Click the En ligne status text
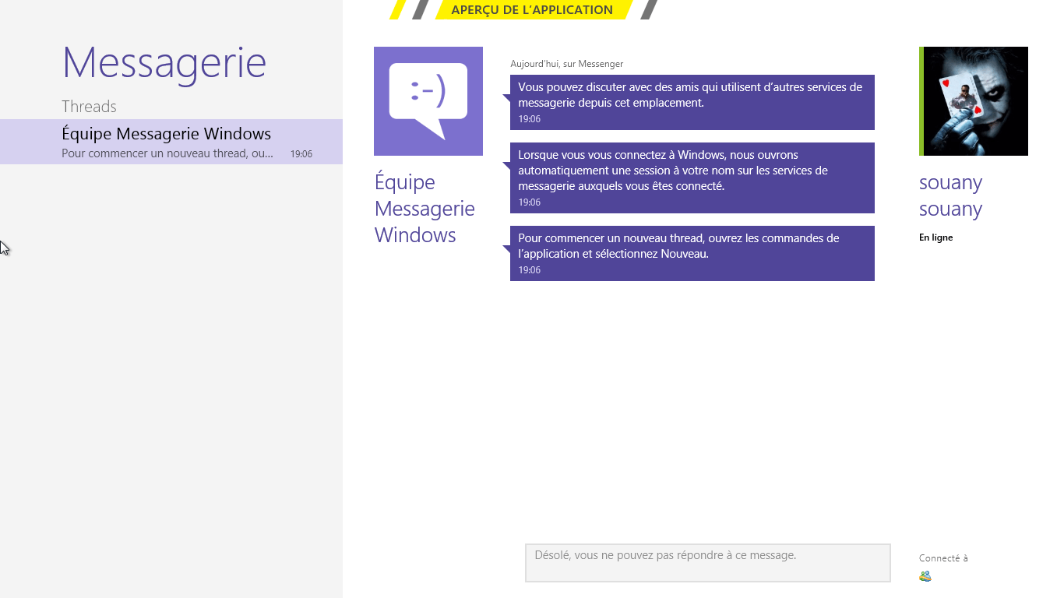 point(936,237)
